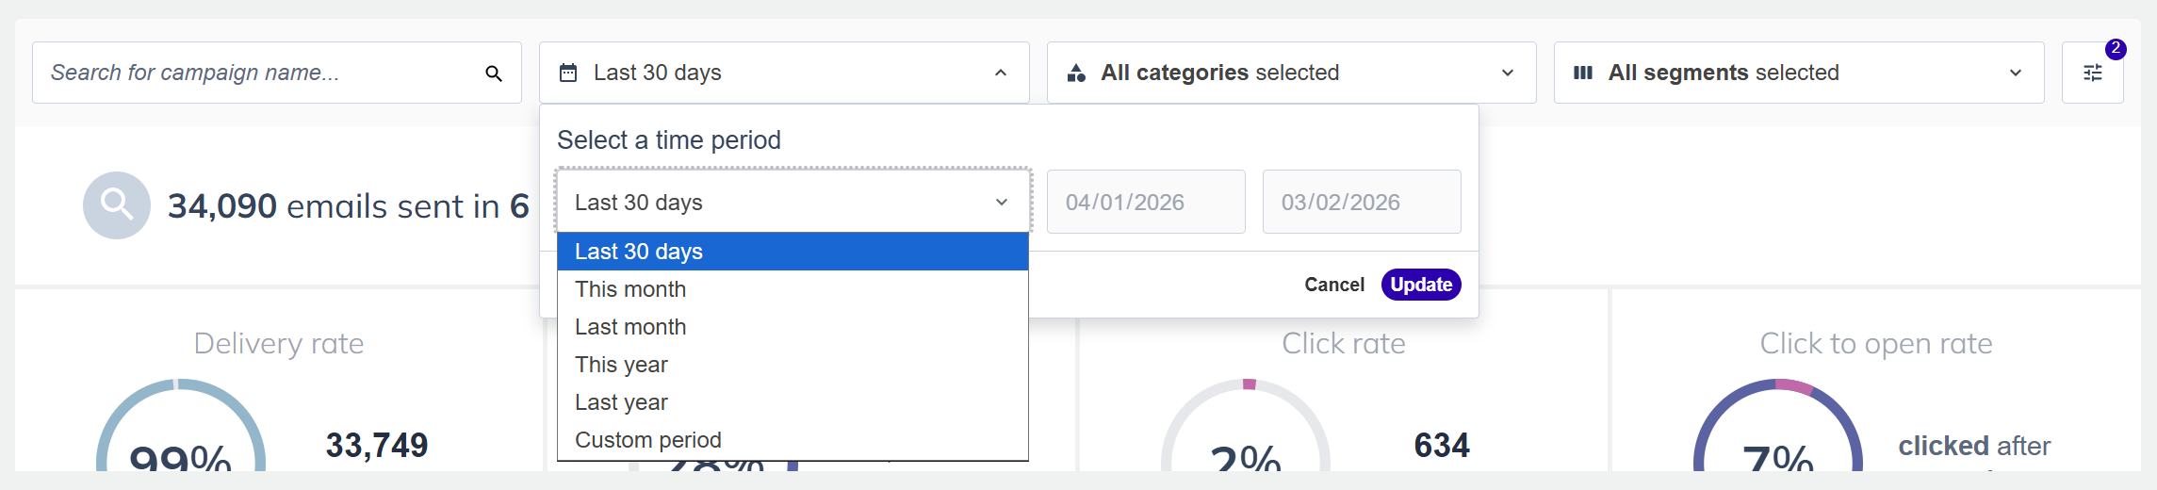The image size is (2157, 490).
Task: Click the filter count badge showing 2
Action: coord(2116,49)
